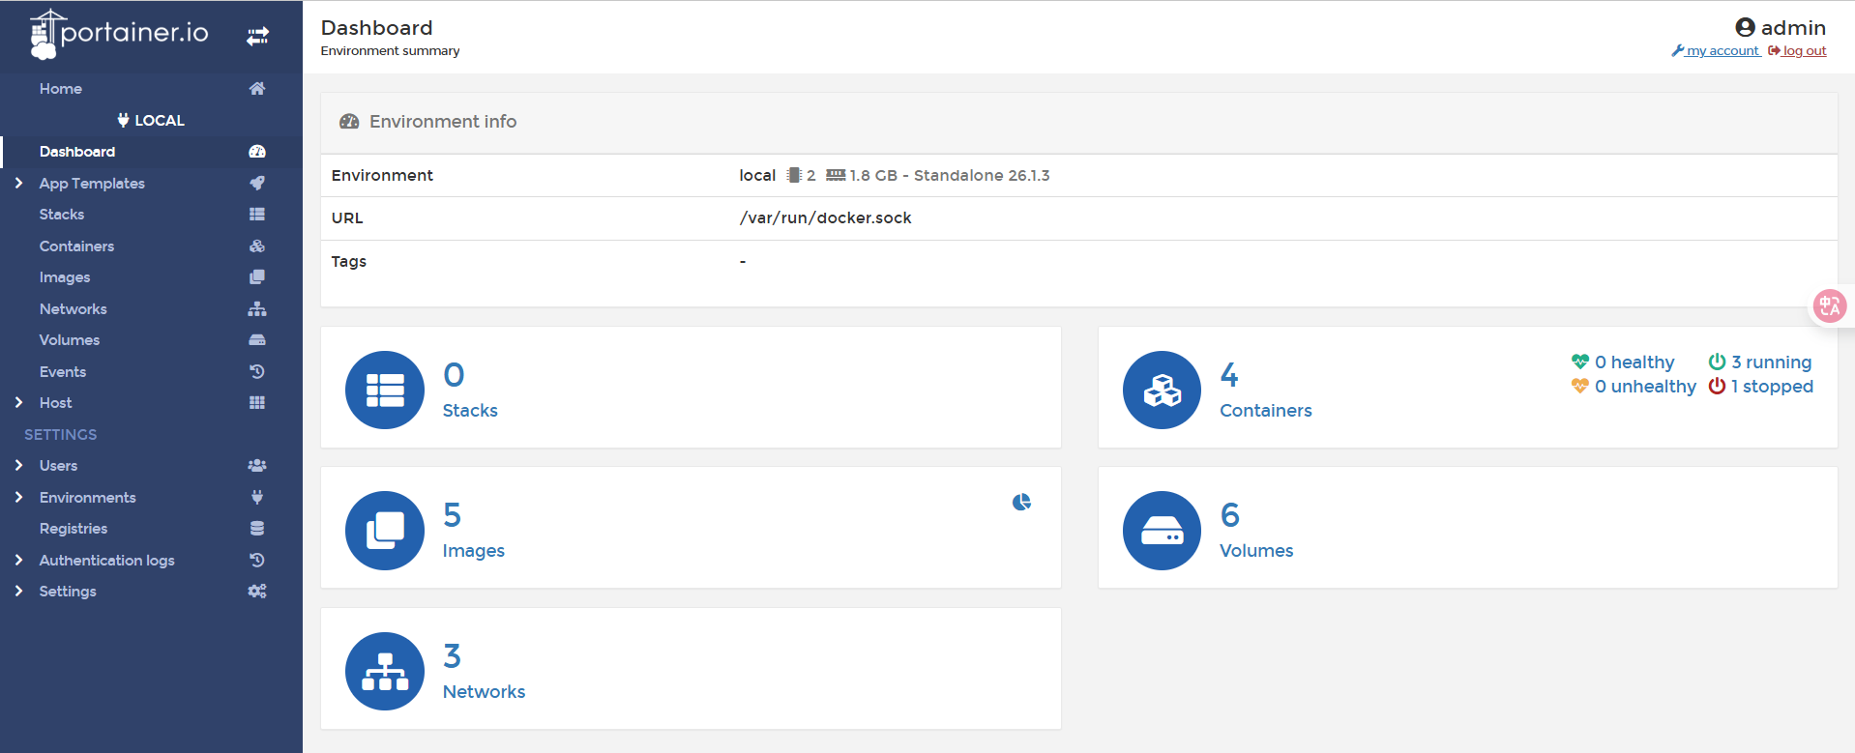Open the Containers cubes dashboard icon
The image size is (1855, 753).
pos(1162,390)
